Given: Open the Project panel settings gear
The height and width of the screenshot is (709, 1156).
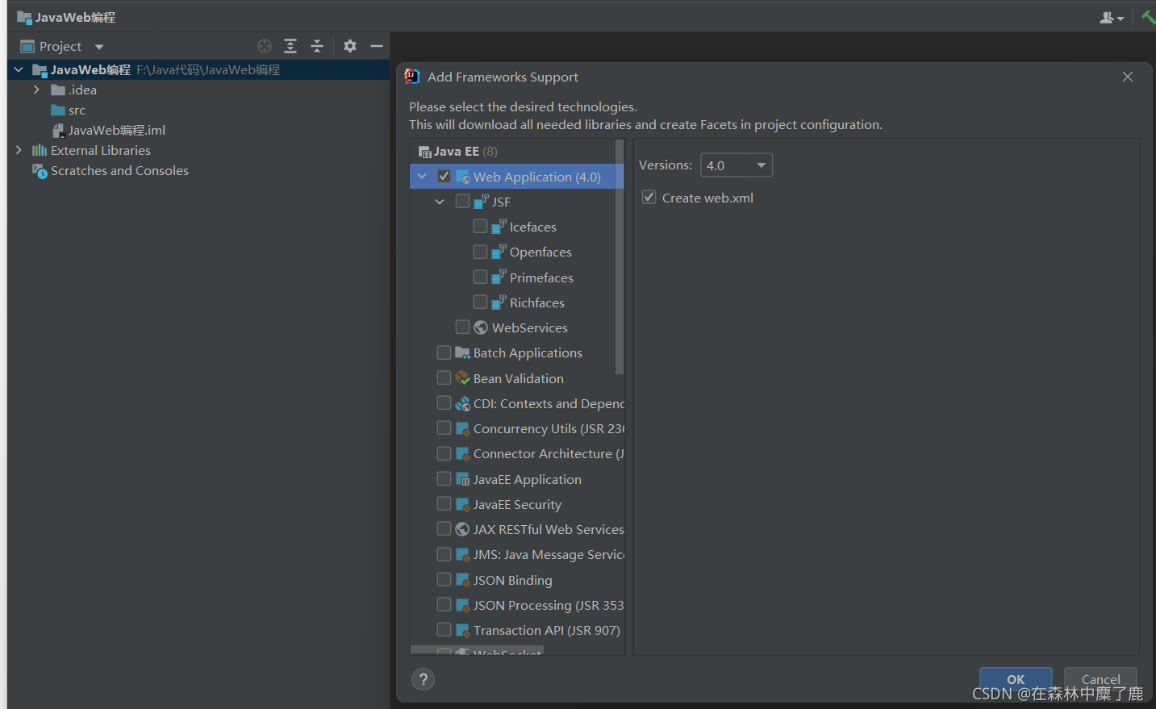Looking at the screenshot, I should (x=350, y=46).
